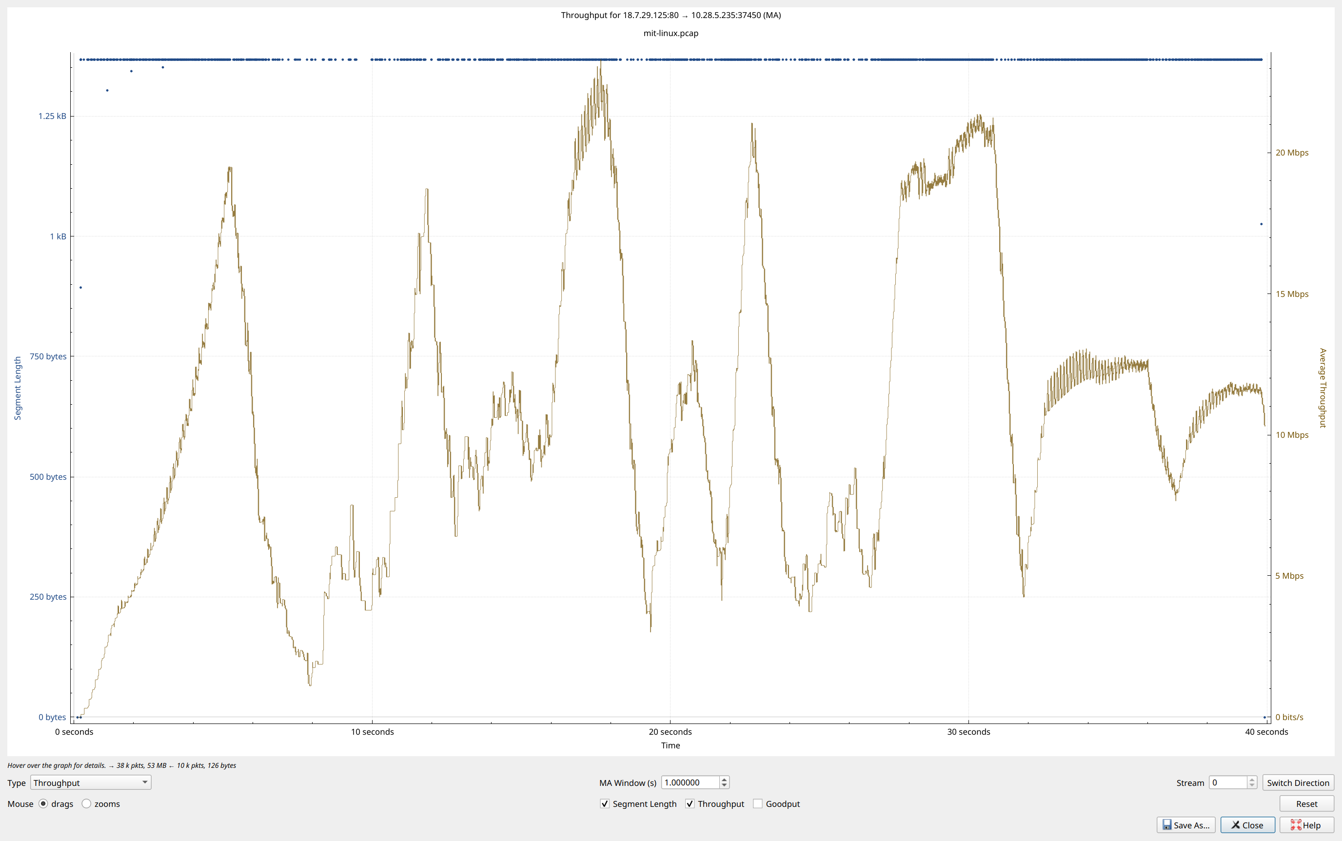Click the Save As floppy disk icon
Viewport: 1342px width, 841px height.
(1167, 825)
